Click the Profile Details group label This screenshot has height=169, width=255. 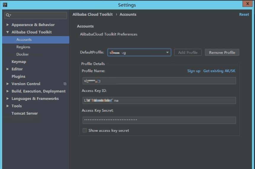(x=93, y=64)
